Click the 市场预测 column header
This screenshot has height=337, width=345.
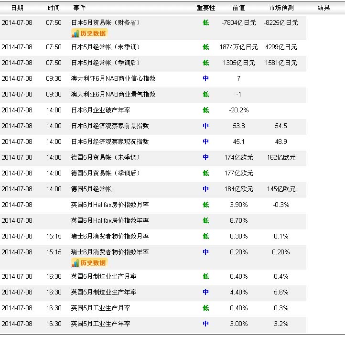[281, 8]
